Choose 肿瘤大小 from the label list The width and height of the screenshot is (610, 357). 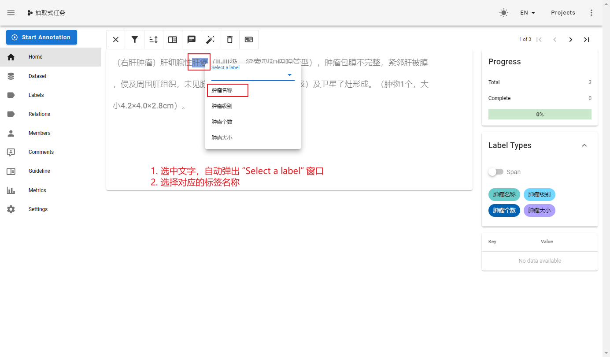click(253, 138)
